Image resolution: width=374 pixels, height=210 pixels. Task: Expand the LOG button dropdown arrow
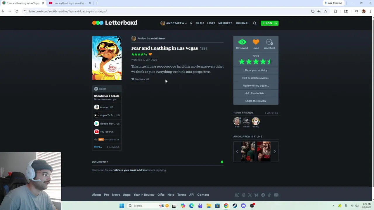click(x=276, y=23)
